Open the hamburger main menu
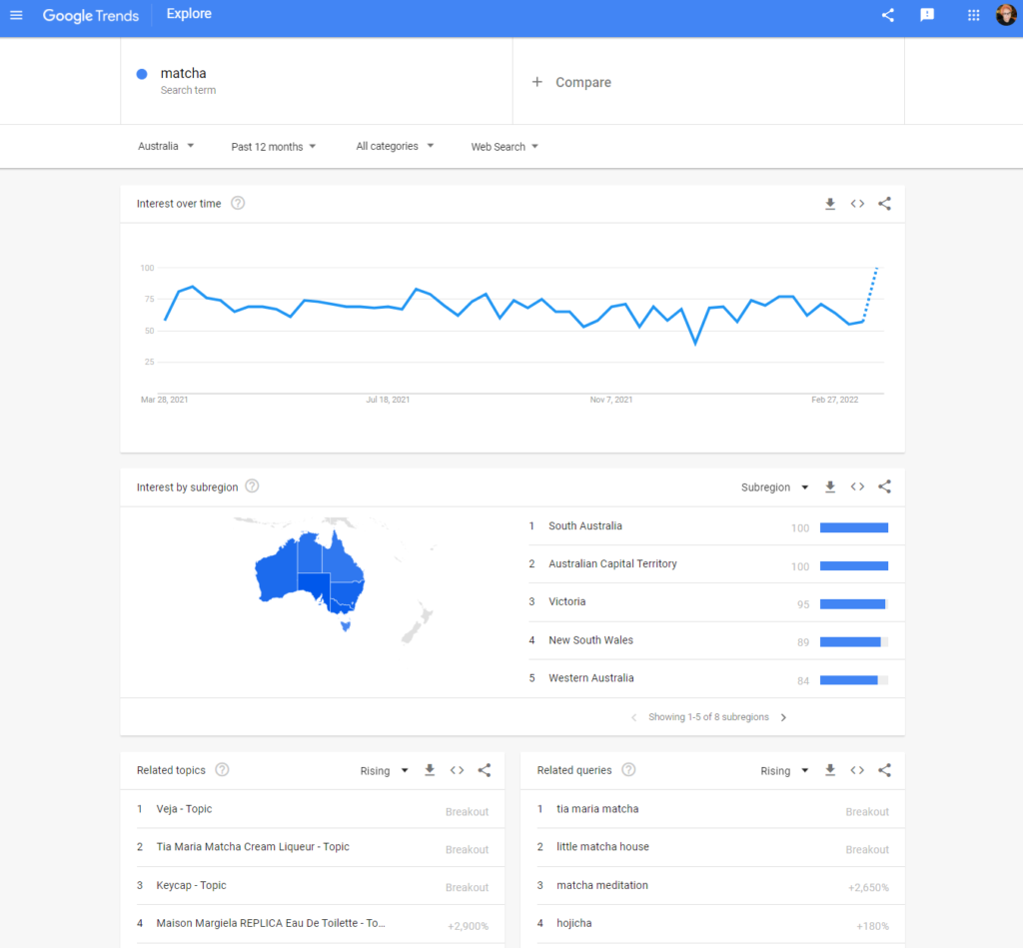This screenshot has height=948, width=1023. (16, 15)
